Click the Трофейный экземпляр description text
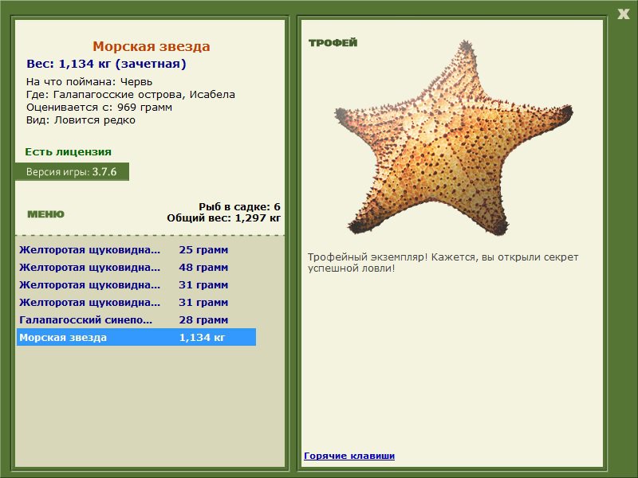Image resolution: width=638 pixels, height=478 pixels. pos(443,263)
